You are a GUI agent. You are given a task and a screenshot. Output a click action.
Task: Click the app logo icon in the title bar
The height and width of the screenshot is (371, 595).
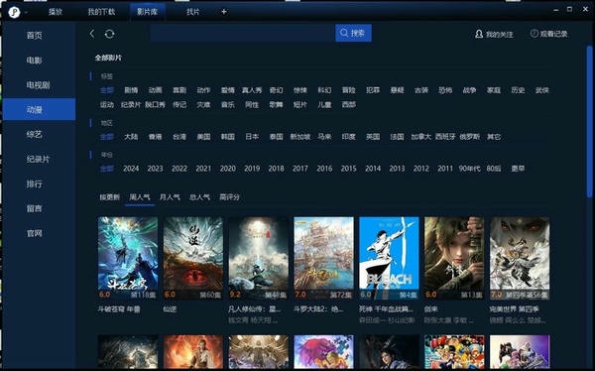[x=14, y=12]
